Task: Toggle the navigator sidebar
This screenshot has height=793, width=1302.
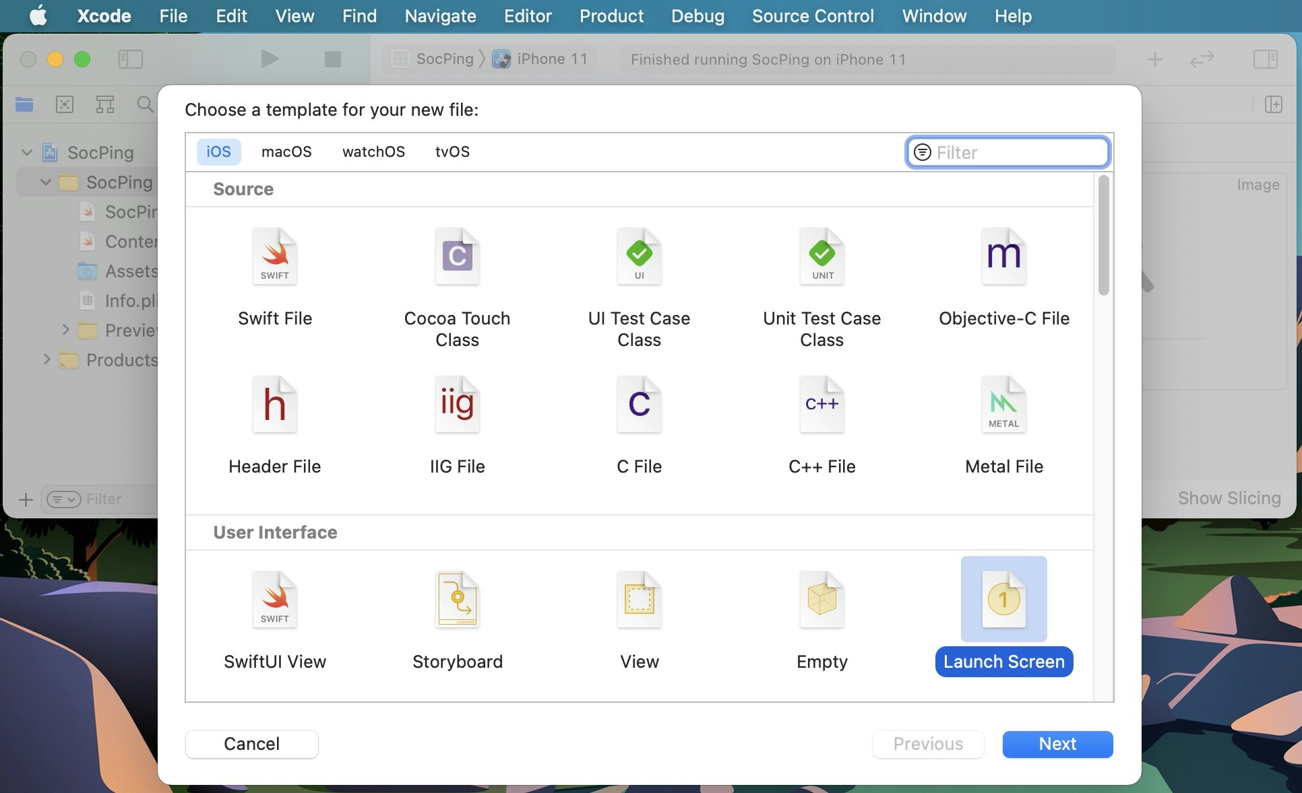Action: pos(131,59)
